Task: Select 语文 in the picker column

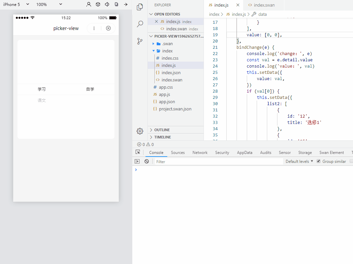Action: point(42,100)
